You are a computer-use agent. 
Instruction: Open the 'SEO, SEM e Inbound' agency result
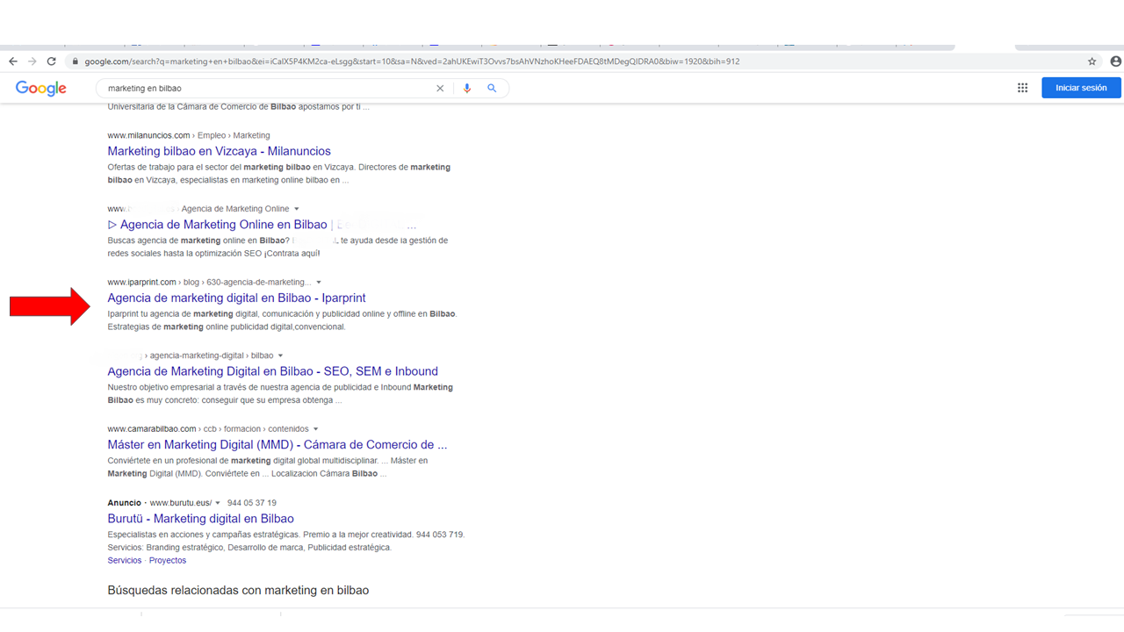pos(272,371)
